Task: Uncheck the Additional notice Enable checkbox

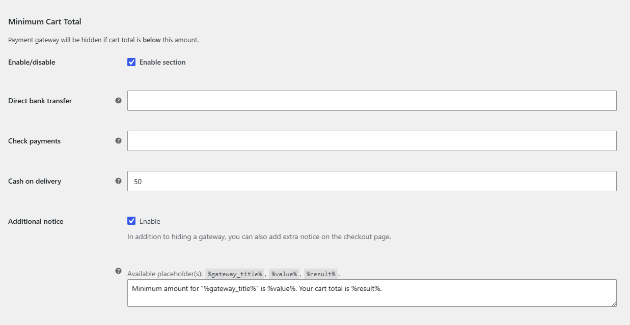Action: [131, 221]
